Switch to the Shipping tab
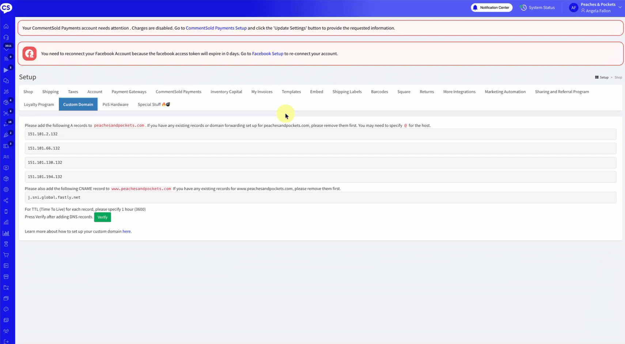 pos(50,92)
